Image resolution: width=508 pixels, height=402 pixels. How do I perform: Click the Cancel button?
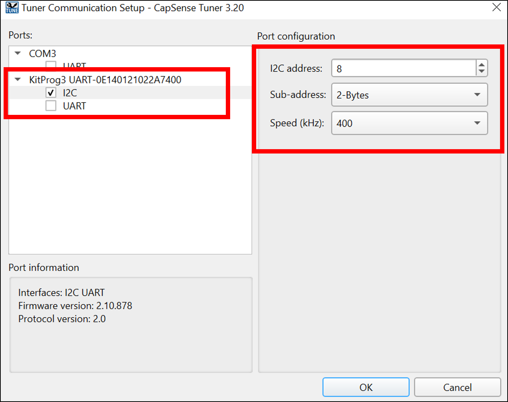457,387
